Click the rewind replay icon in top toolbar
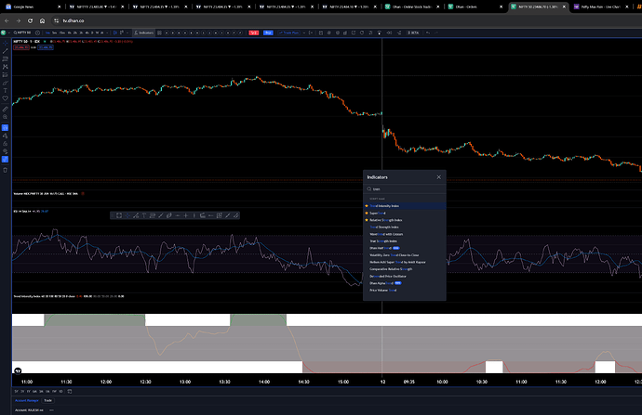Screen dimensions: 642x415 click(x=389, y=32)
